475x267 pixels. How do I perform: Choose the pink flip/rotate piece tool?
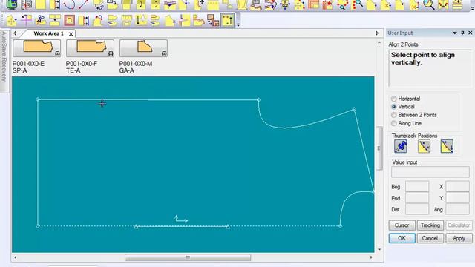[x=26, y=20]
